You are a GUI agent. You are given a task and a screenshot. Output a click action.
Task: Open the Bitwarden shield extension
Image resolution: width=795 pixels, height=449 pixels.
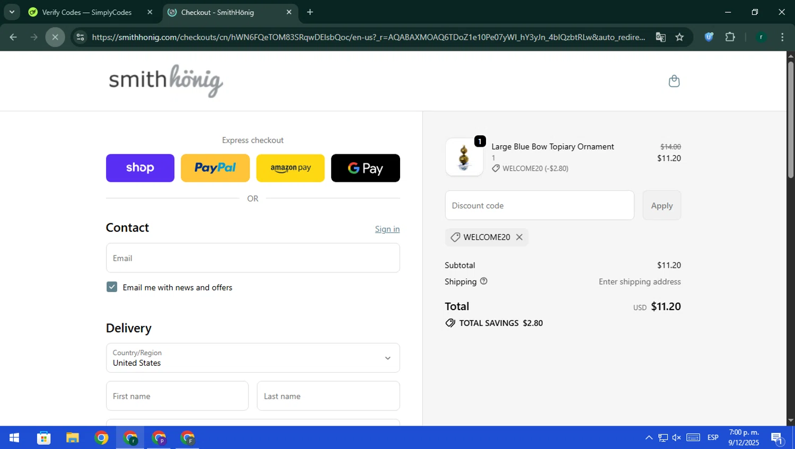709,37
